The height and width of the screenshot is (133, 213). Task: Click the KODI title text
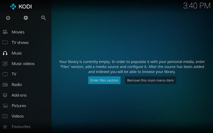(x=25, y=6)
